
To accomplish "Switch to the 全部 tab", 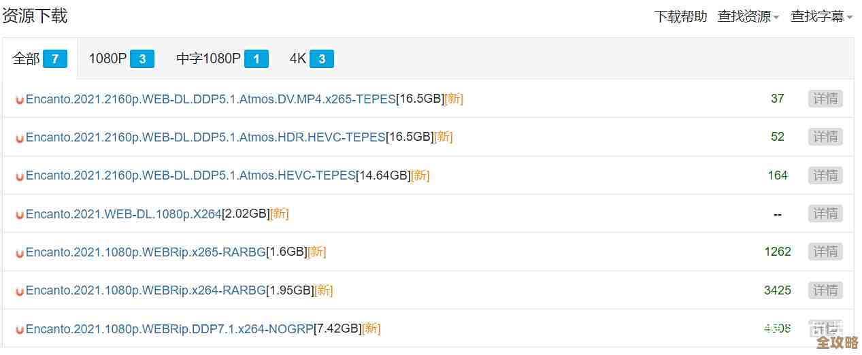I will 39,59.
